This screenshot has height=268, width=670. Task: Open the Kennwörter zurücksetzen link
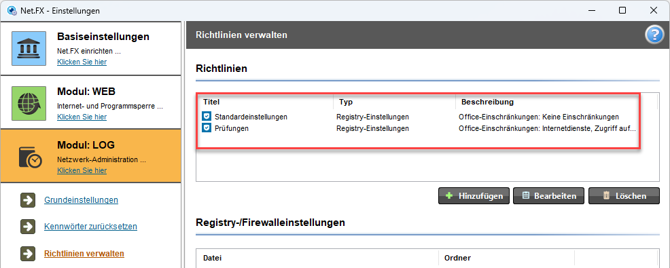tap(90, 227)
